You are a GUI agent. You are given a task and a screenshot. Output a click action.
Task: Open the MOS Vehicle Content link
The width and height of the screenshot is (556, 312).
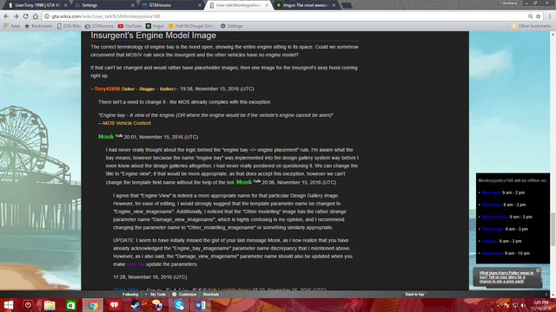click(x=127, y=123)
